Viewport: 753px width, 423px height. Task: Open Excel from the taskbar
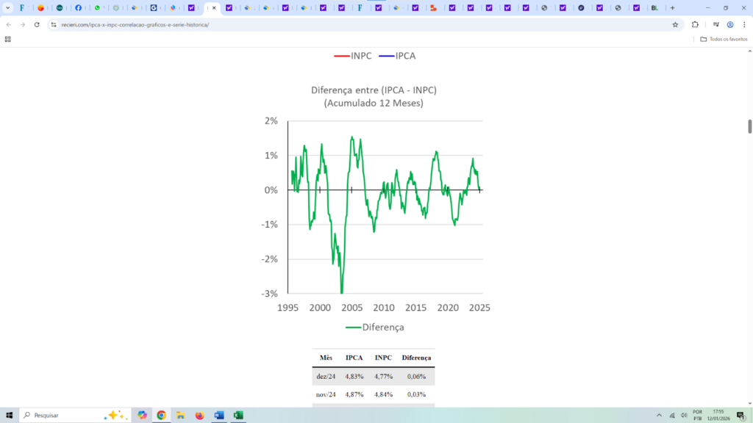[x=238, y=415]
